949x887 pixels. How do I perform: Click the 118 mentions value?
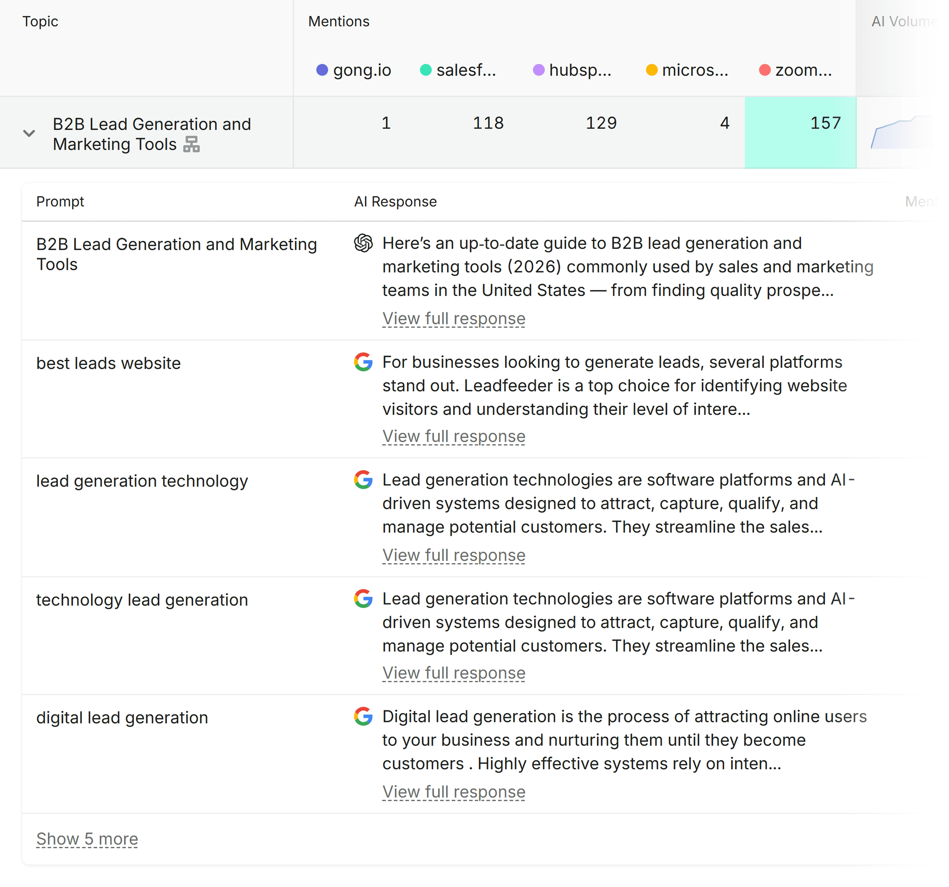tap(488, 123)
